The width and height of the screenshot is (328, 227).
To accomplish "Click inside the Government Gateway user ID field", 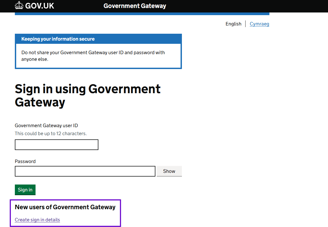I will [56, 144].
